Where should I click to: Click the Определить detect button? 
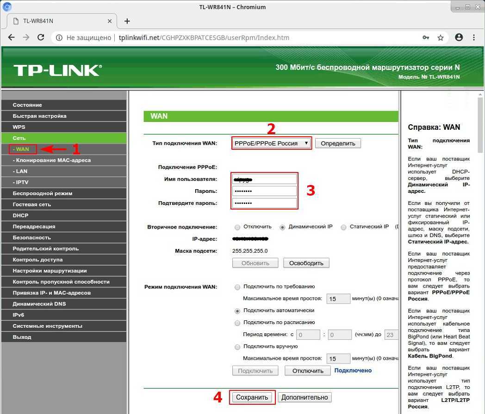(338, 143)
